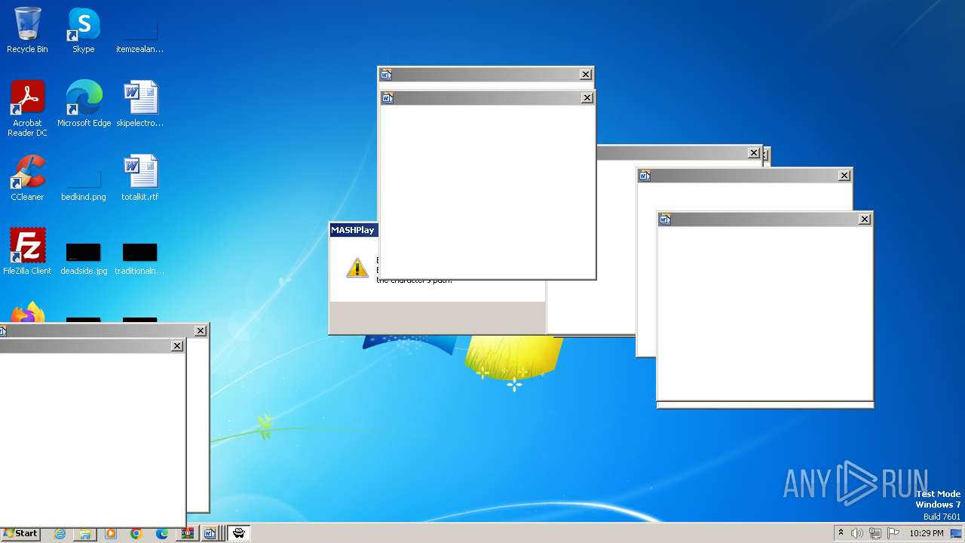Switch to the Word taskbar button
The width and height of the screenshot is (965, 543).
(210, 533)
